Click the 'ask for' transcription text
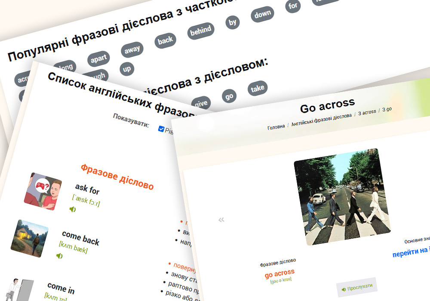 (86, 200)
